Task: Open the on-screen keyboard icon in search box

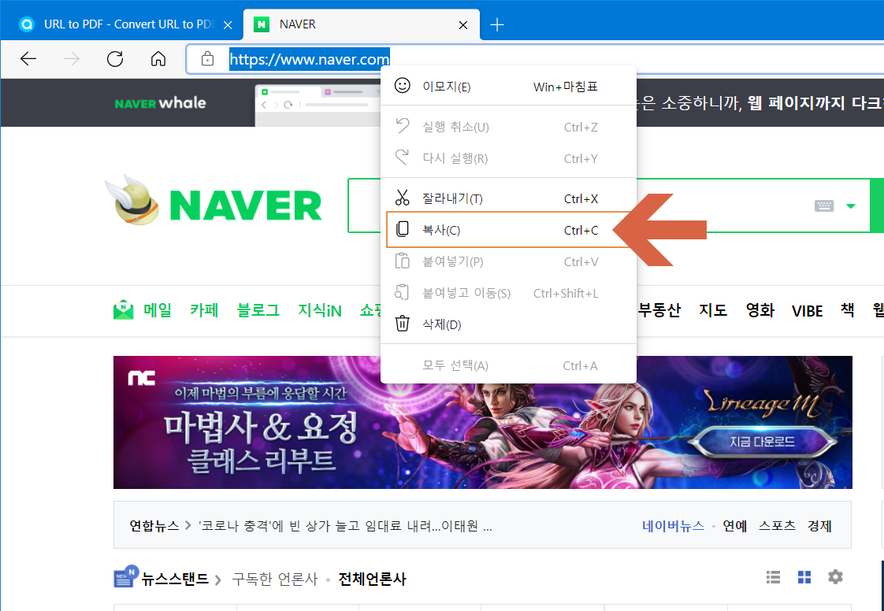Action: tap(824, 206)
